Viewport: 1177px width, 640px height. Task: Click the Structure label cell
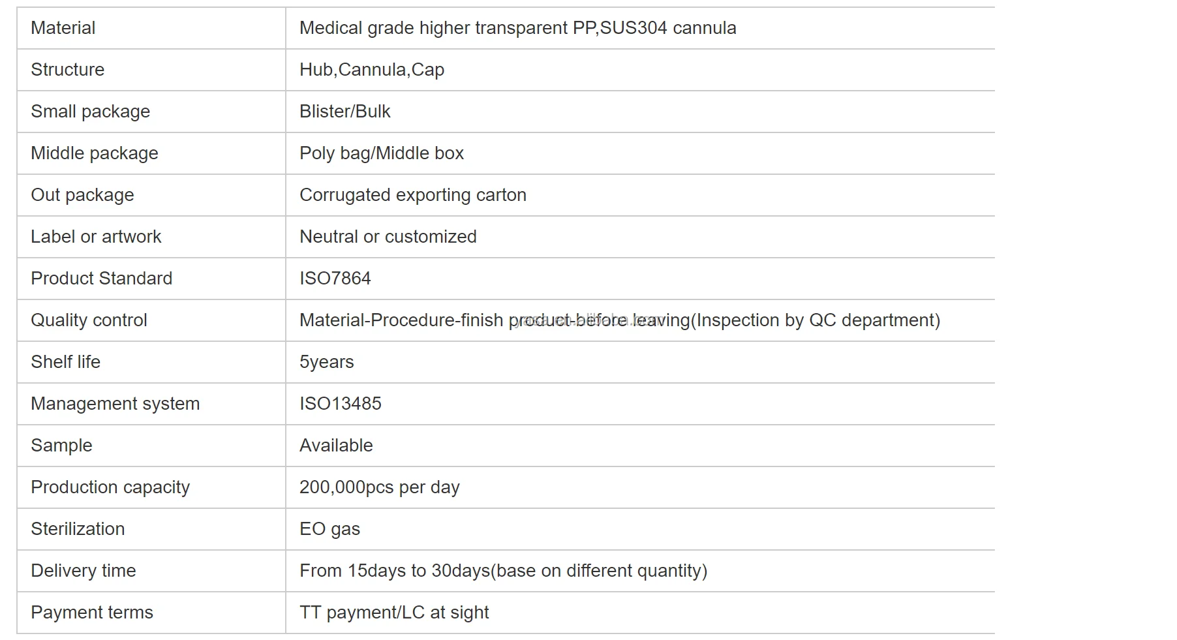coord(68,70)
